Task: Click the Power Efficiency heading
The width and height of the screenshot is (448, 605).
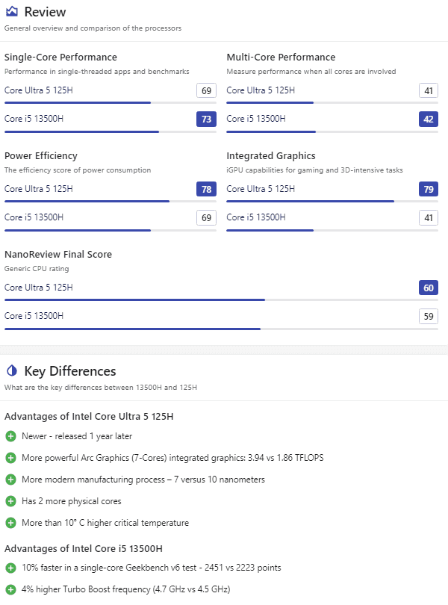Action: (x=41, y=156)
